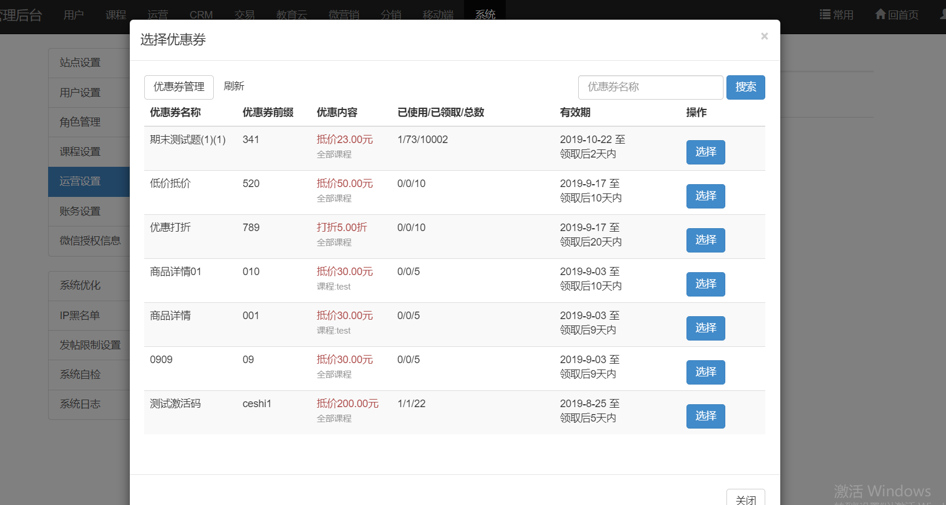Select the 低价抵价 coupon
This screenshot has height=505, width=946.
coord(705,196)
